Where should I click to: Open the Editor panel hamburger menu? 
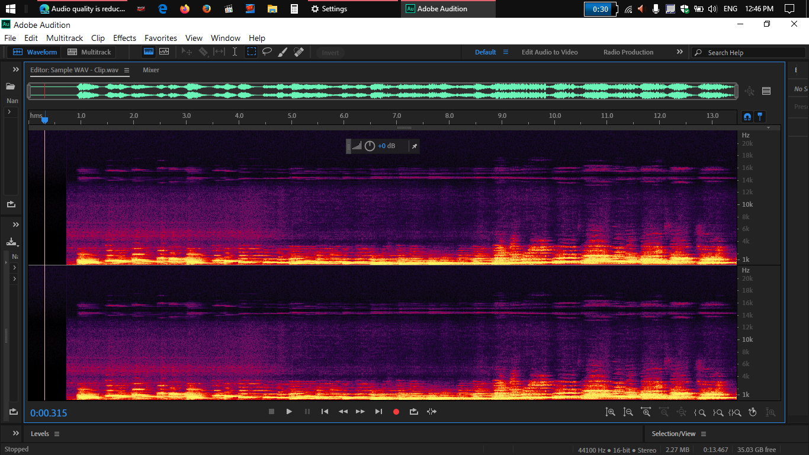pos(127,70)
